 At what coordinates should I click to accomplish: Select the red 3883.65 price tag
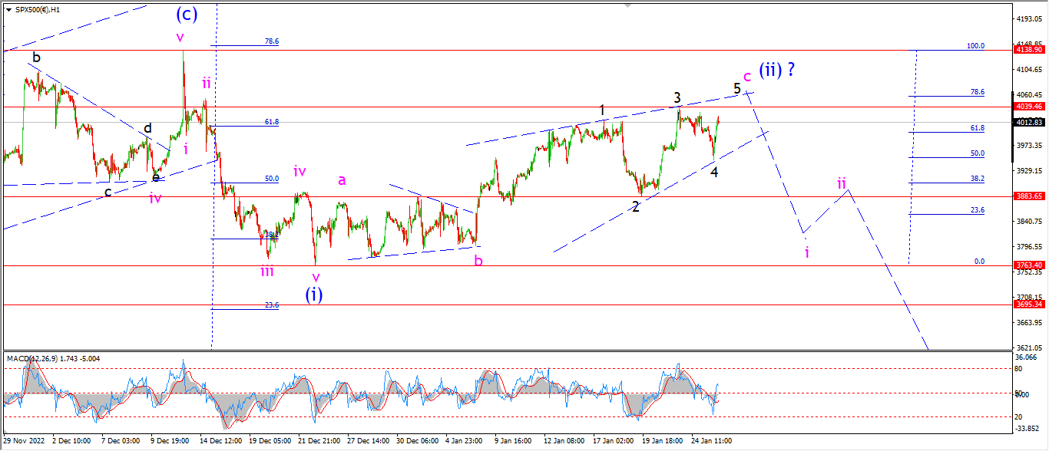coord(1029,196)
